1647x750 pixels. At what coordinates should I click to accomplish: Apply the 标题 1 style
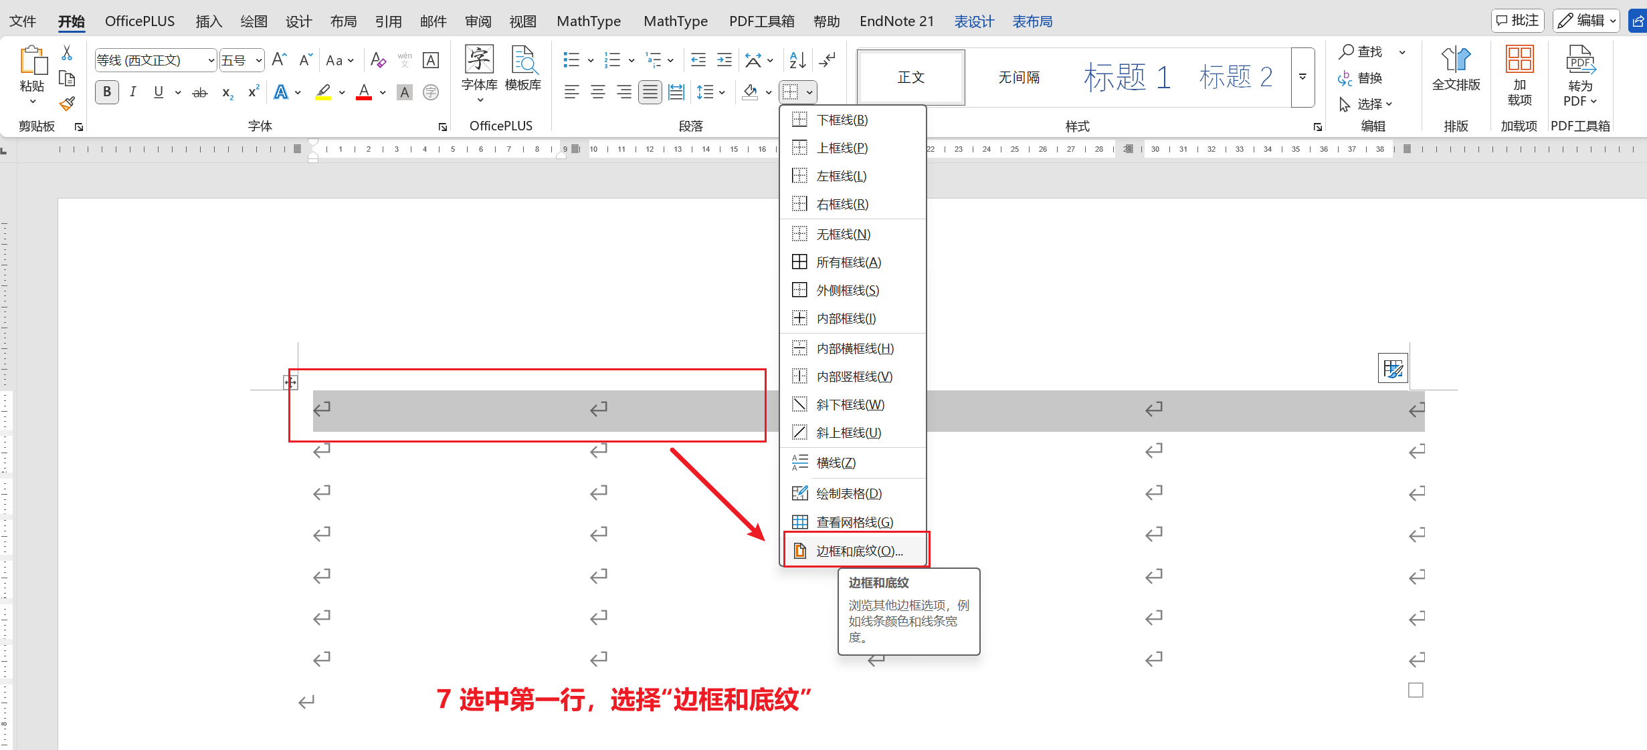[x=1127, y=77]
